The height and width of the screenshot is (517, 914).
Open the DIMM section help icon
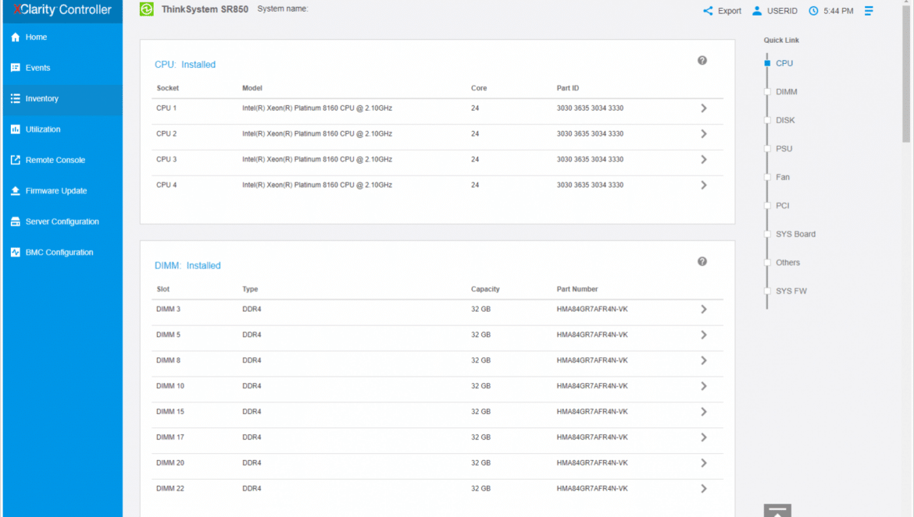point(702,262)
